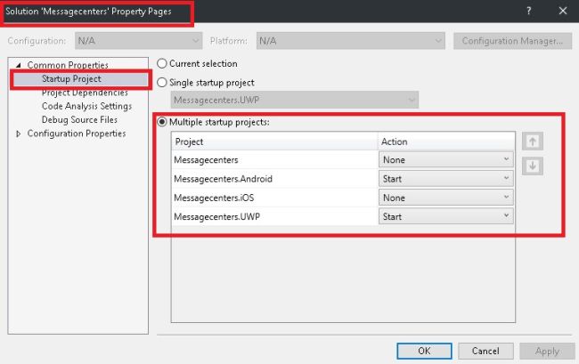Open Project Dependencies page
Image resolution: width=579 pixels, height=364 pixels.
click(83, 93)
